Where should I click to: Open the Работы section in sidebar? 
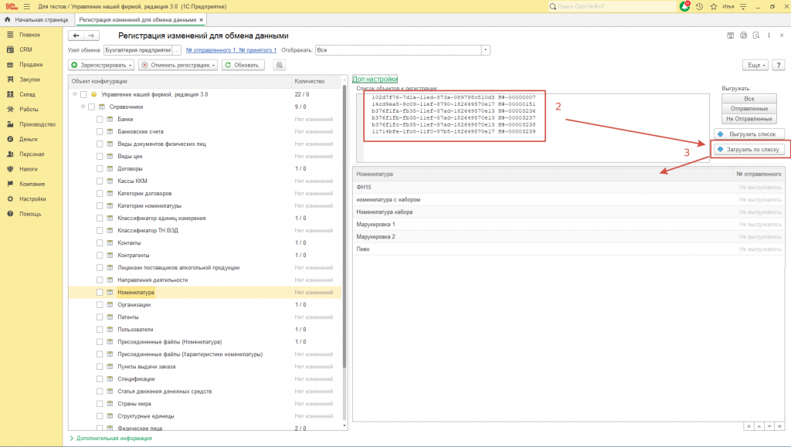coord(29,110)
